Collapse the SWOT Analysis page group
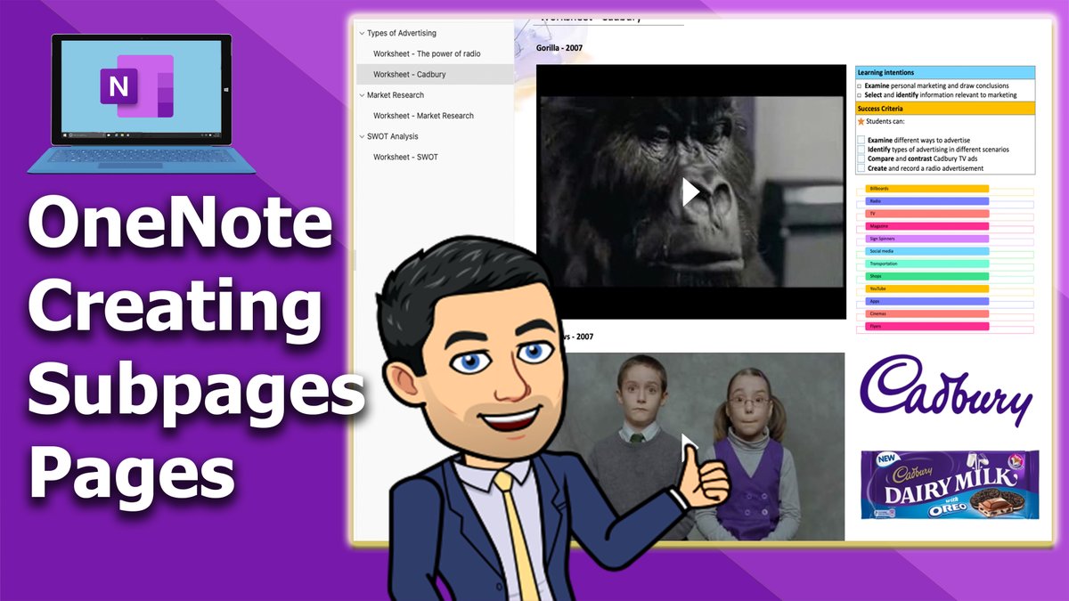1069x601 pixels. [x=361, y=136]
